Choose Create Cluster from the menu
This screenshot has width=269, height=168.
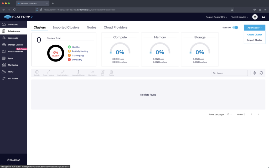[254, 35]
